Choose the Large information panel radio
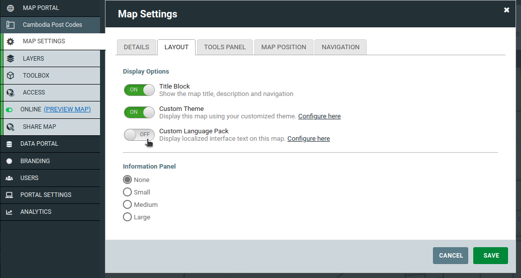The height and width of the screenshot is (278, 521). 127,217
